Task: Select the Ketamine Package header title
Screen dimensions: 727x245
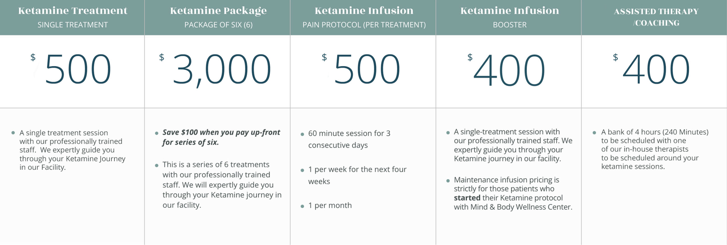Action: [x=218, y=11]
